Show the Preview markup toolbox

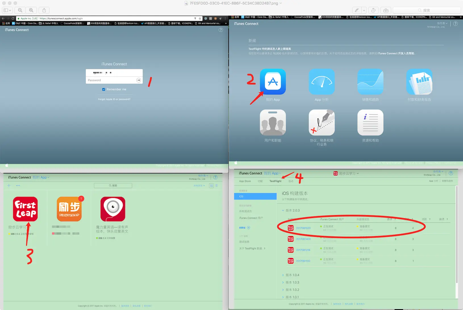[386, 10]
